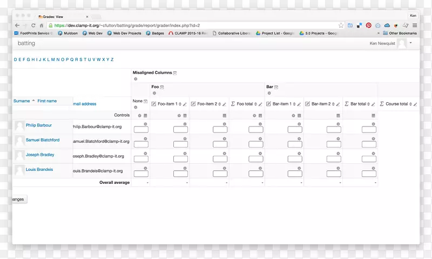The image size is (432, 259).
Task: Click the browser reload icon
Action: (33, 25)
